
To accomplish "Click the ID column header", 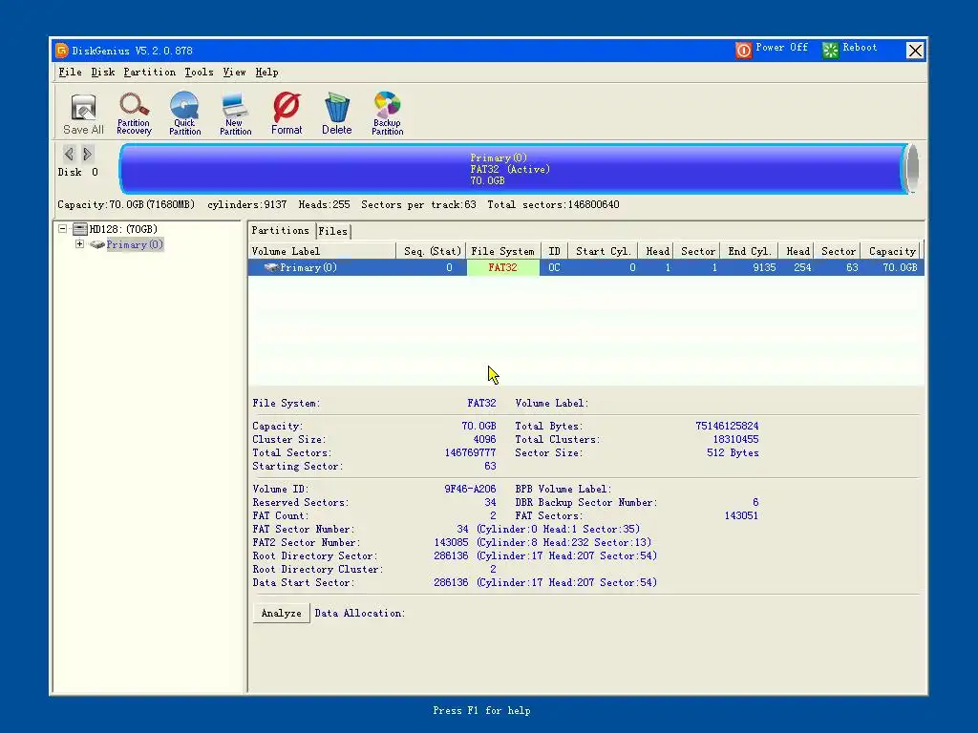I will (x=554, y=251).
